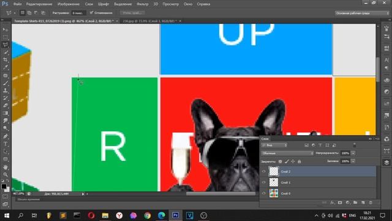
Task: Select the Eraser tool
Action: tap(6, 106)
